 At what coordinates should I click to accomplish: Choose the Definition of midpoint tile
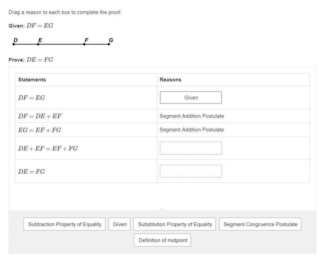pyautogui.click(x=163, y=240)
